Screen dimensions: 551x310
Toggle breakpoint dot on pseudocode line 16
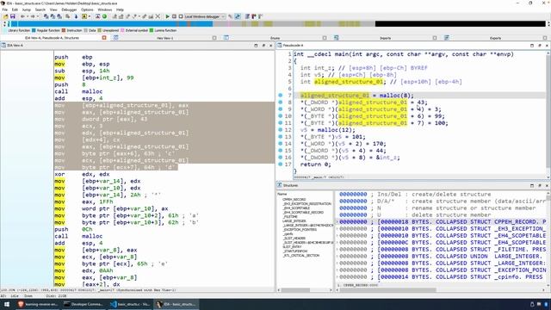tap(281, 157)
